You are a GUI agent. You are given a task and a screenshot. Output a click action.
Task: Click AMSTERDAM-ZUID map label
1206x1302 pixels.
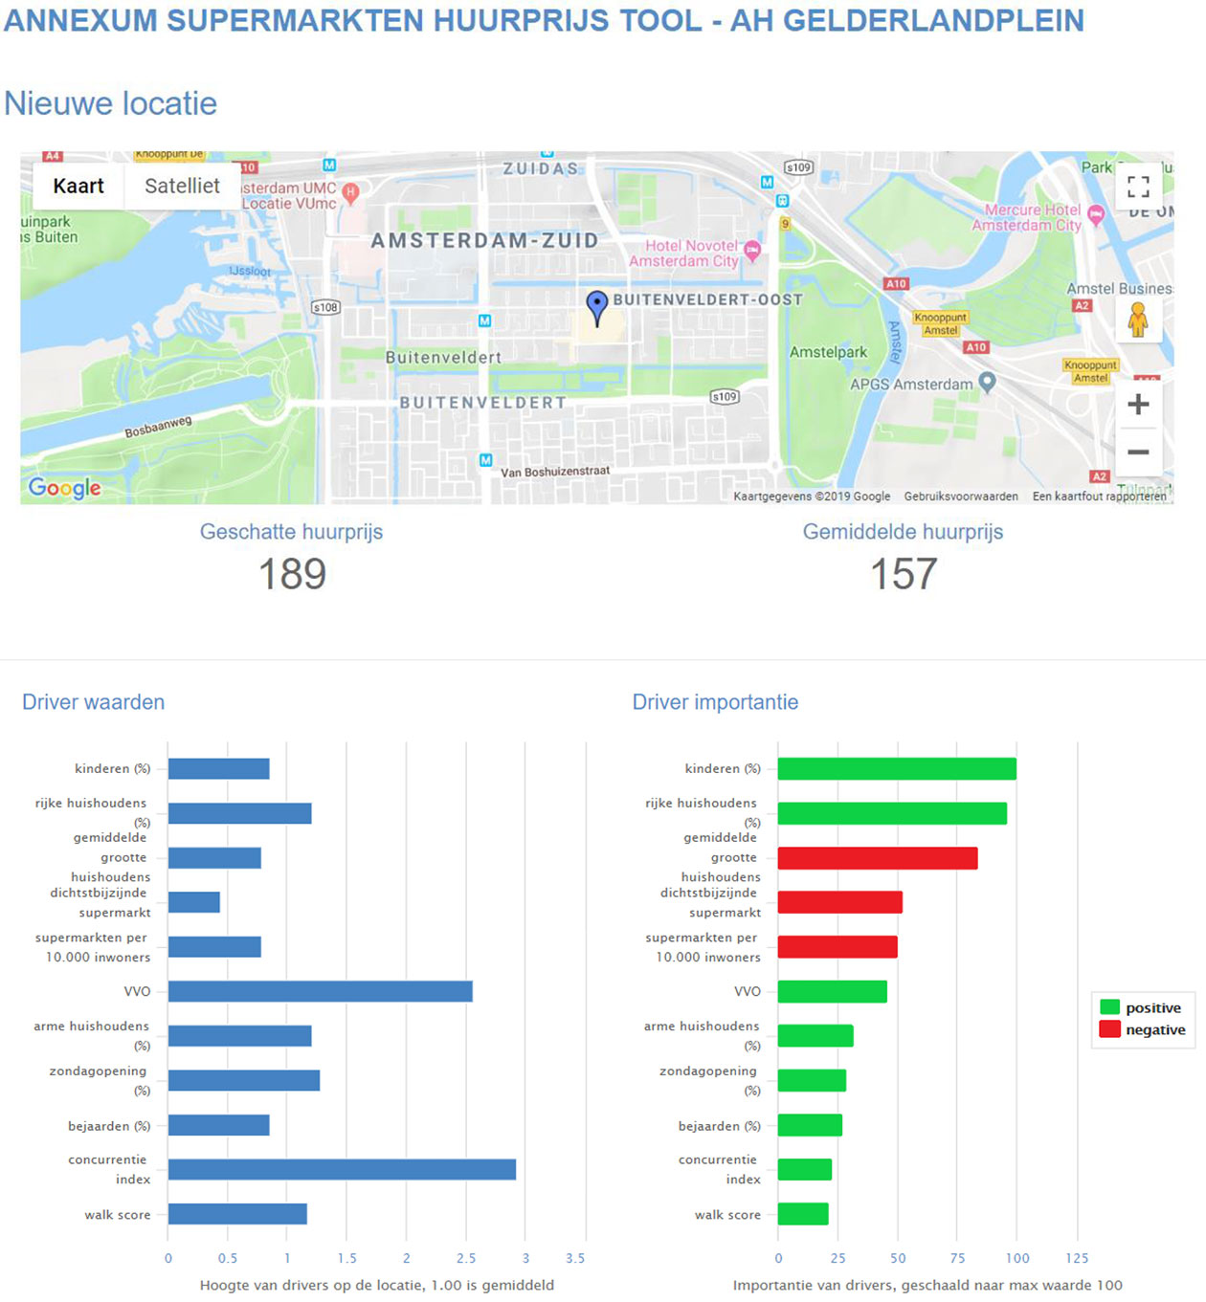tap(484, 240)
